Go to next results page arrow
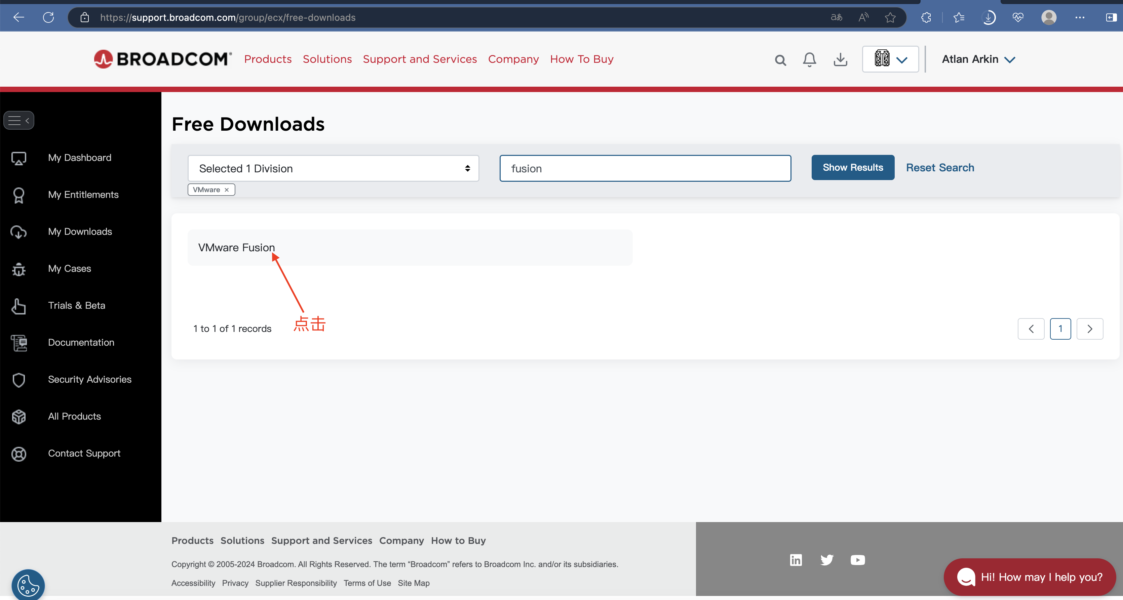1123x600 pixels. (x=1090, y=329)
